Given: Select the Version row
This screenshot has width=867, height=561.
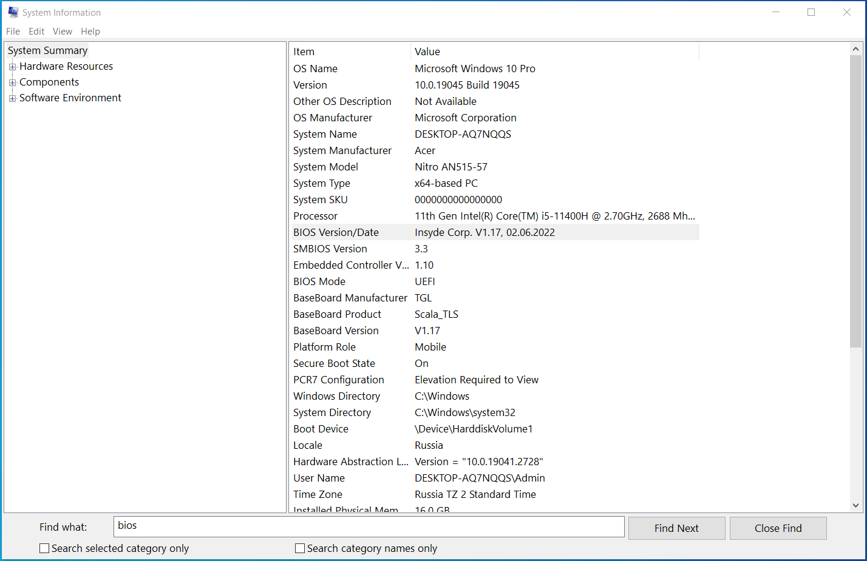Looking at the screenshot, I should (495, 85).
